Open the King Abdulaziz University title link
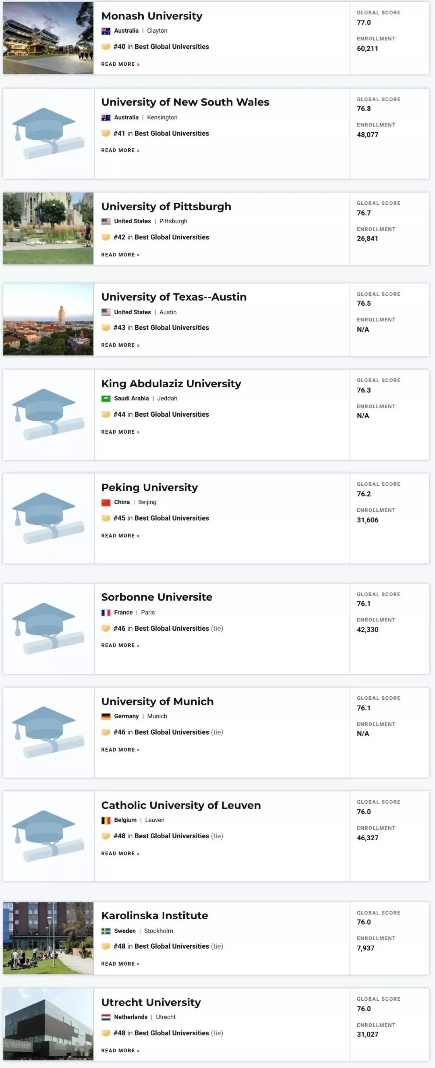This screenshot has width=435, height=1068. pyautogui.click(x=171, y=384)
